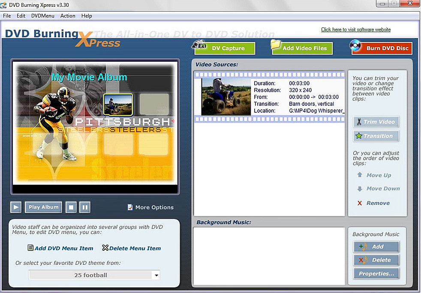Click the Move Down text

pos(383,188)
